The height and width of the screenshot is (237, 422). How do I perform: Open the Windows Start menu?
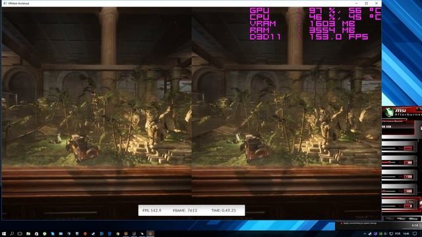click(x=4, y=234)
